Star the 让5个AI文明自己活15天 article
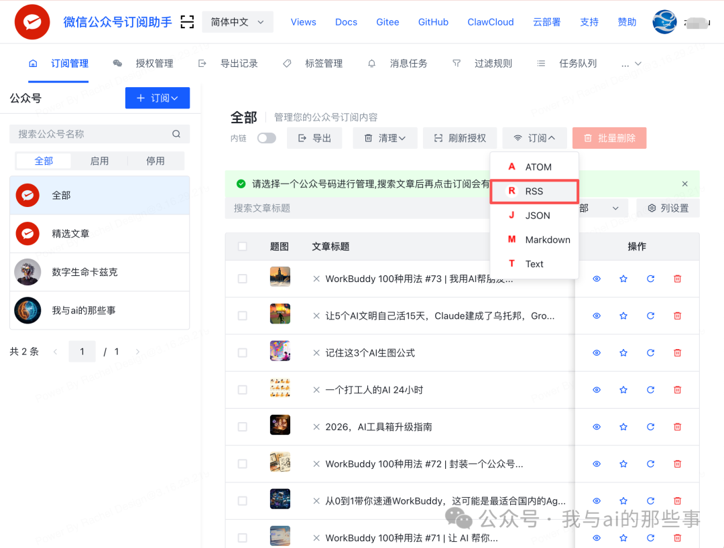The image size is (724, 548). [x=623, y=316]
